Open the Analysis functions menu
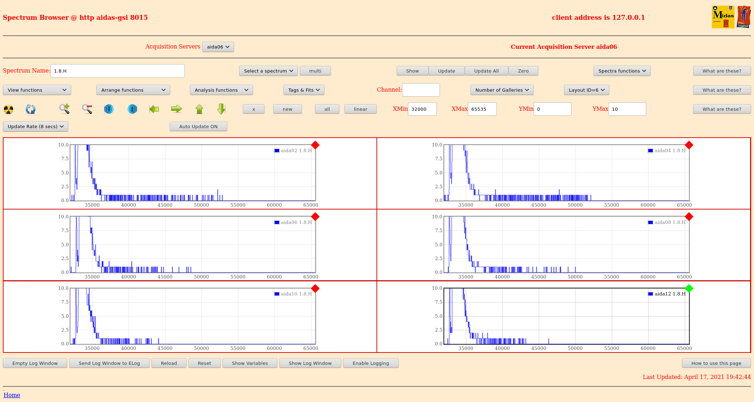This screenshot has height=402, width=754. coord(221,90)
